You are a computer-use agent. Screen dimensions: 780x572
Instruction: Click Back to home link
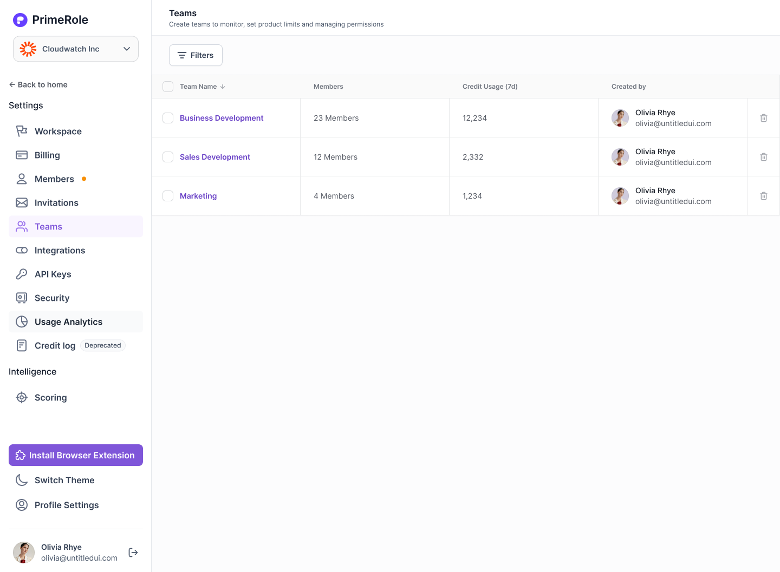pos(38,84)
